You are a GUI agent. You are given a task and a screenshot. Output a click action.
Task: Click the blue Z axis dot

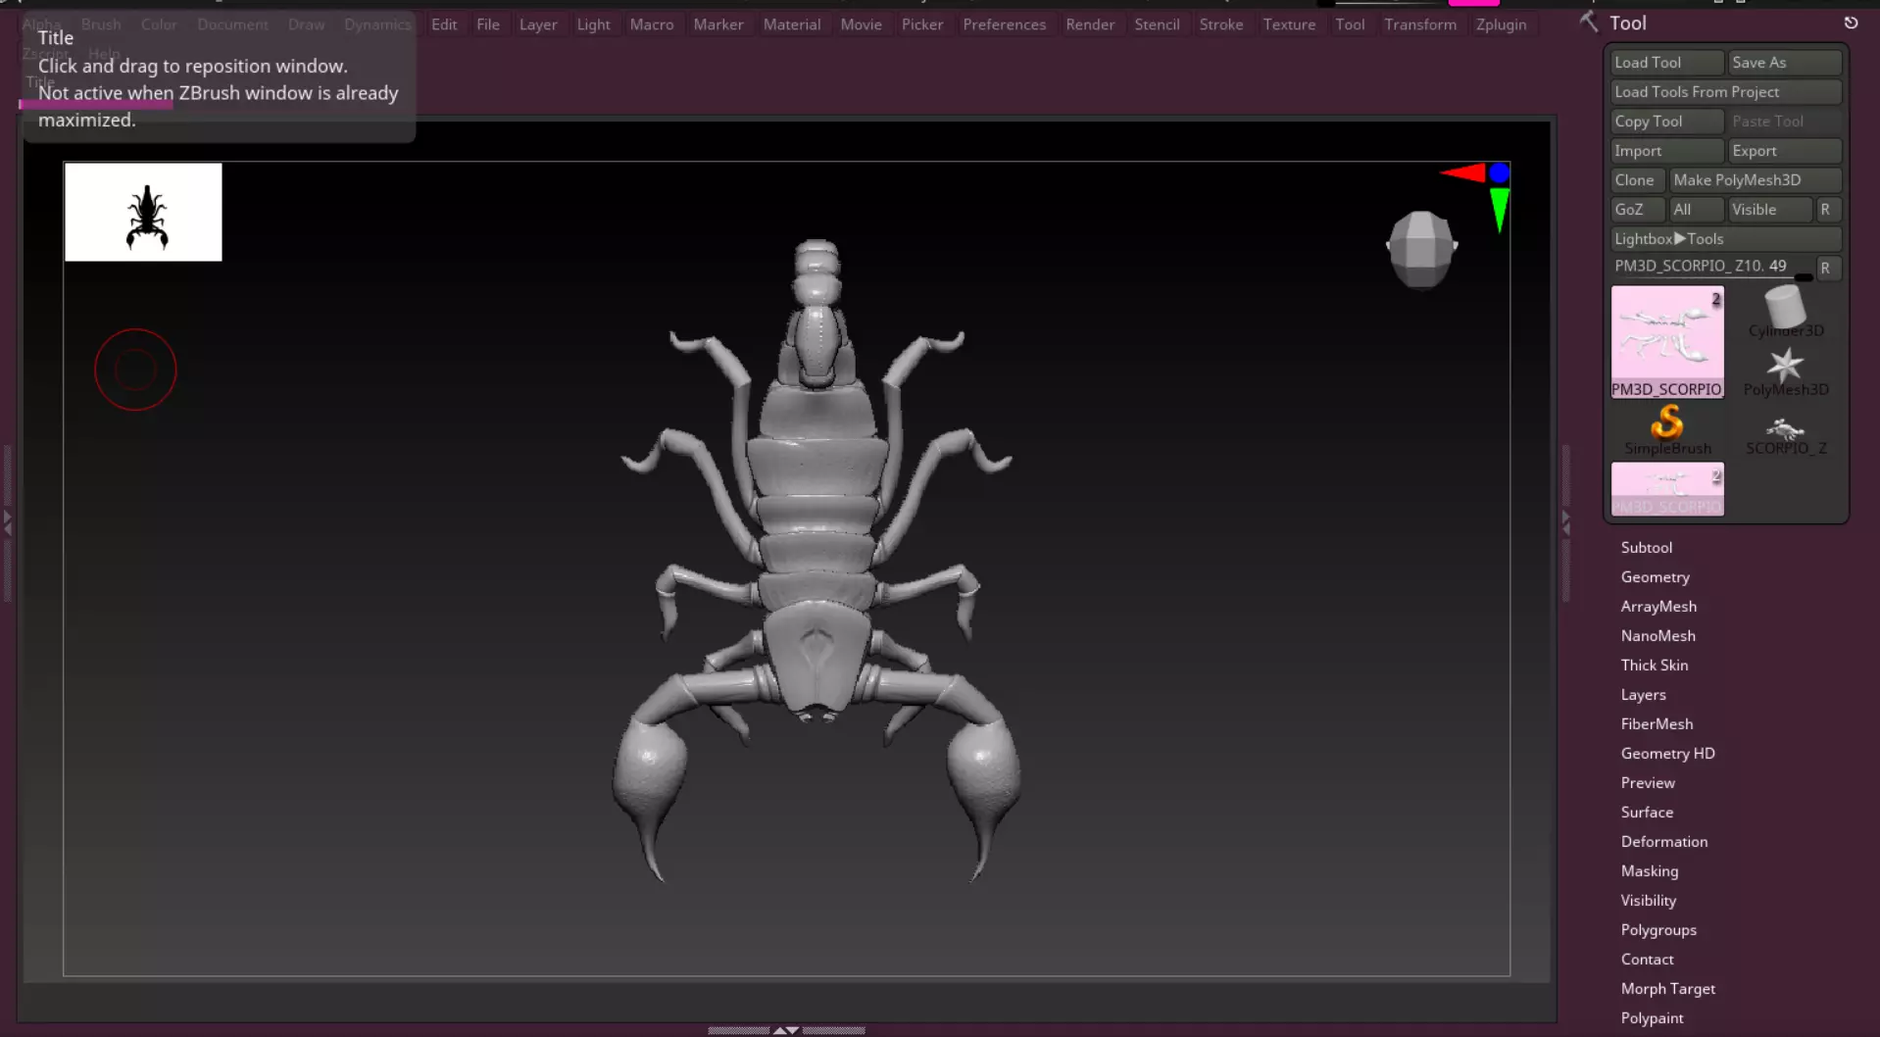1499,173
